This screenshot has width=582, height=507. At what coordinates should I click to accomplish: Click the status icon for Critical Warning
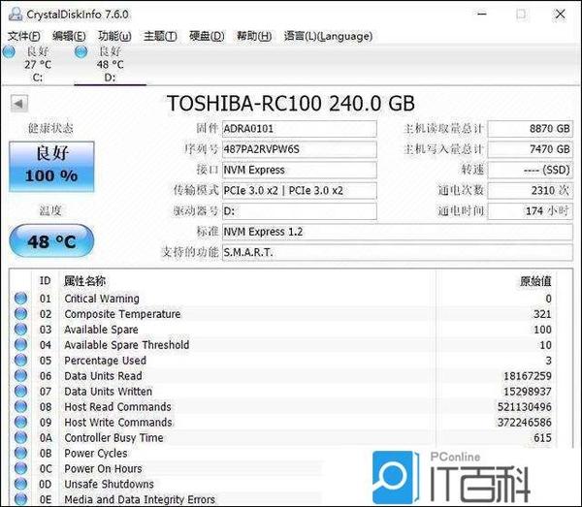20,299
